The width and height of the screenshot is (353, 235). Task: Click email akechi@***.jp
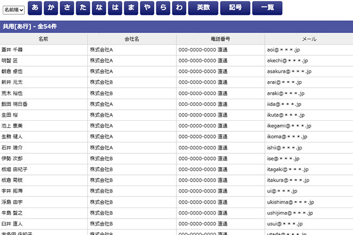[x=287, y=61]
